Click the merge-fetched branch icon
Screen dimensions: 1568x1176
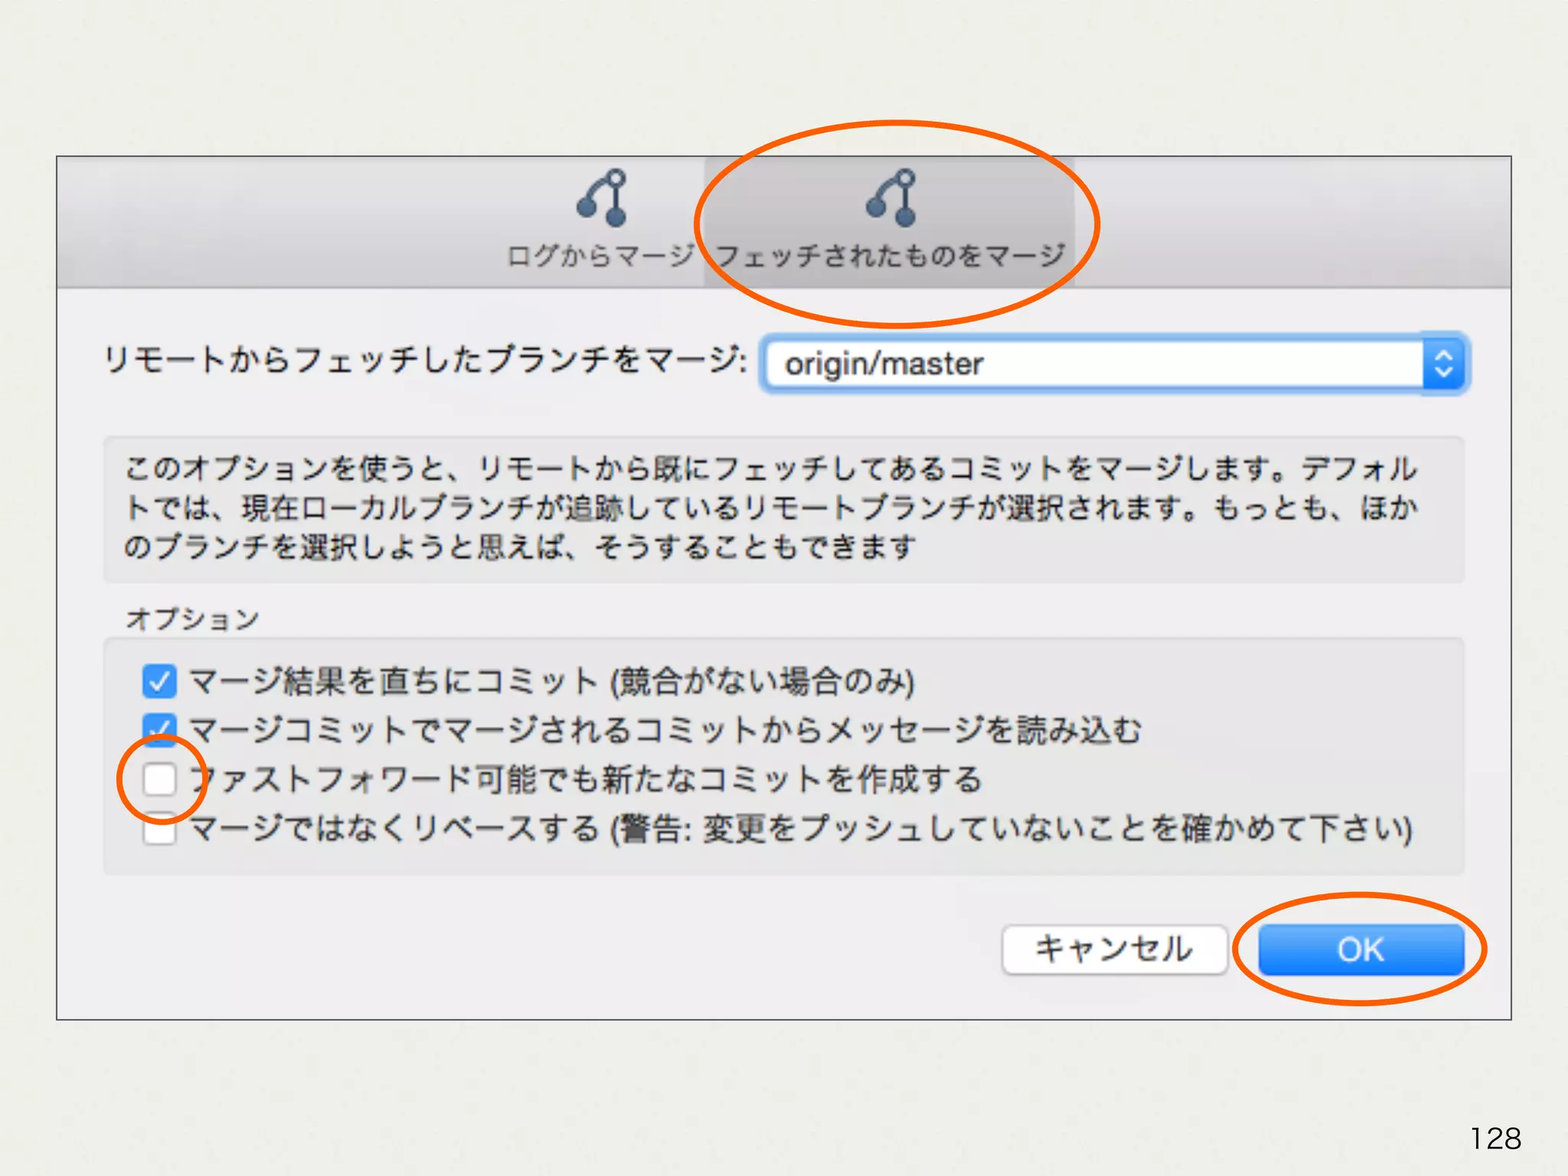coord(892,198)
